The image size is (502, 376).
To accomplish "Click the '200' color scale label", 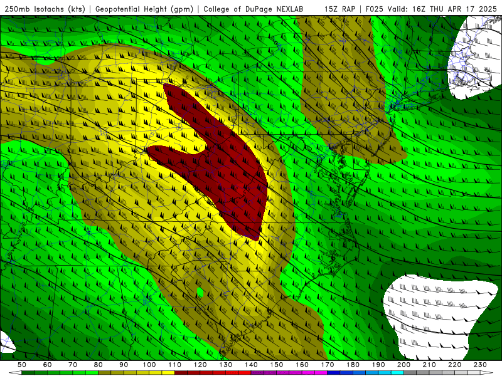I will click(x=403, y=365).
